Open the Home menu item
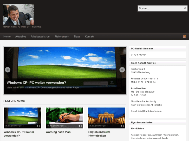Image resolution: width=189 pixels, height=141 pixels. 7,36
